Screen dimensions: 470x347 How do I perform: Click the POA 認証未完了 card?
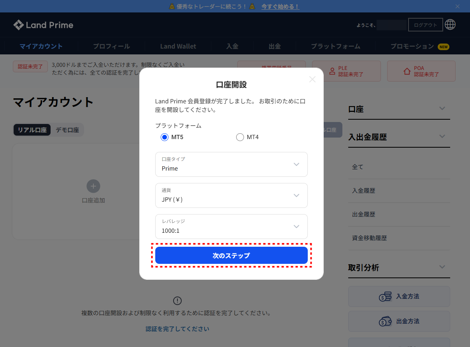(421, 71)
